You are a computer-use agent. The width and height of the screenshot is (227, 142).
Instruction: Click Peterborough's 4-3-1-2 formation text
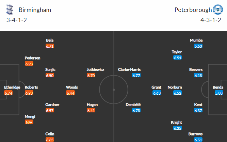(x=211, y=20)
